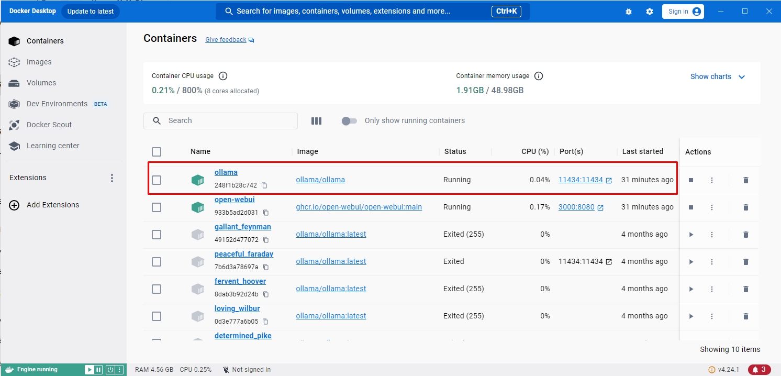Copy the loving_wilbur container ID
The height and width of the screenshot is (376, 781).
coord(266,322)
